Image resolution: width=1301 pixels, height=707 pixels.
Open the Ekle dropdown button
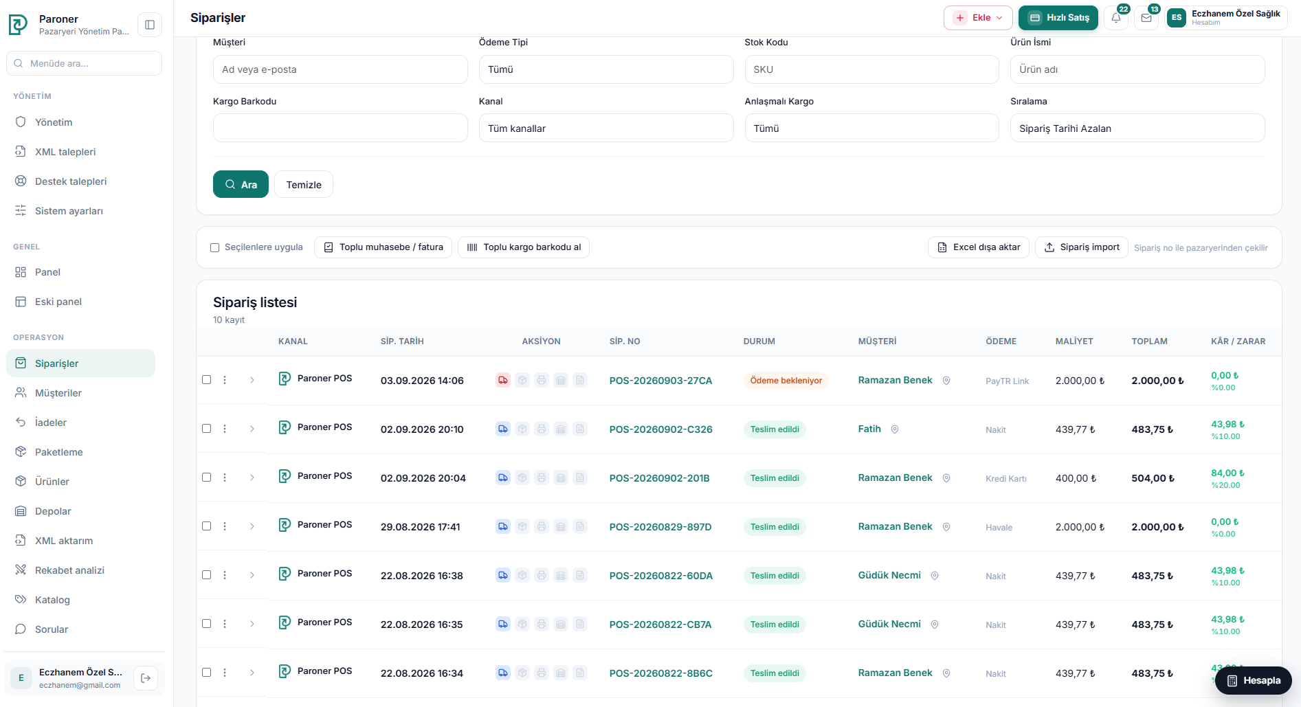pos(978,18)
